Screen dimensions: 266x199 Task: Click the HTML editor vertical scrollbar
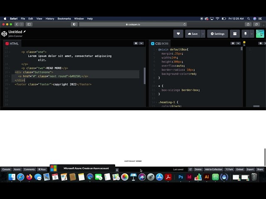145,76
